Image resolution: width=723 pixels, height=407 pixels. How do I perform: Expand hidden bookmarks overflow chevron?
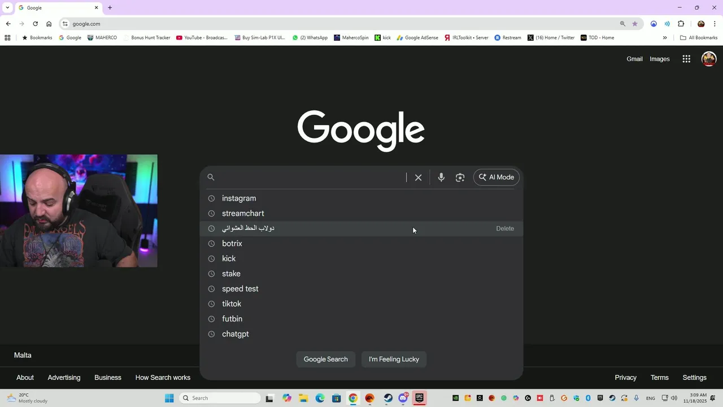pos(665,38)
